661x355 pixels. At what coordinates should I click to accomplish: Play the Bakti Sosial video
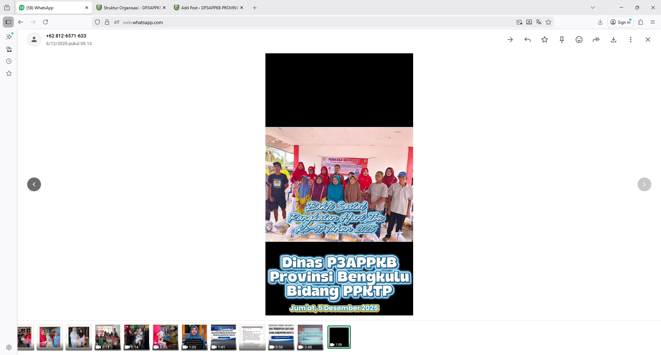pyautogui.click(x=339, y=184)
